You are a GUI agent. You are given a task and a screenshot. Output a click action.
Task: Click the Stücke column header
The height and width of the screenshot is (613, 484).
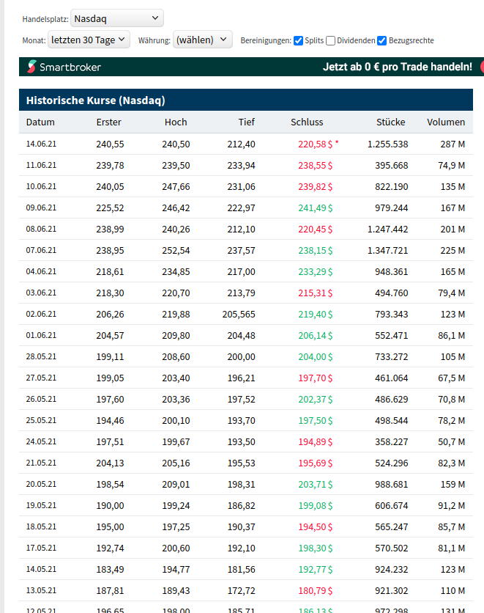(391, 122)
